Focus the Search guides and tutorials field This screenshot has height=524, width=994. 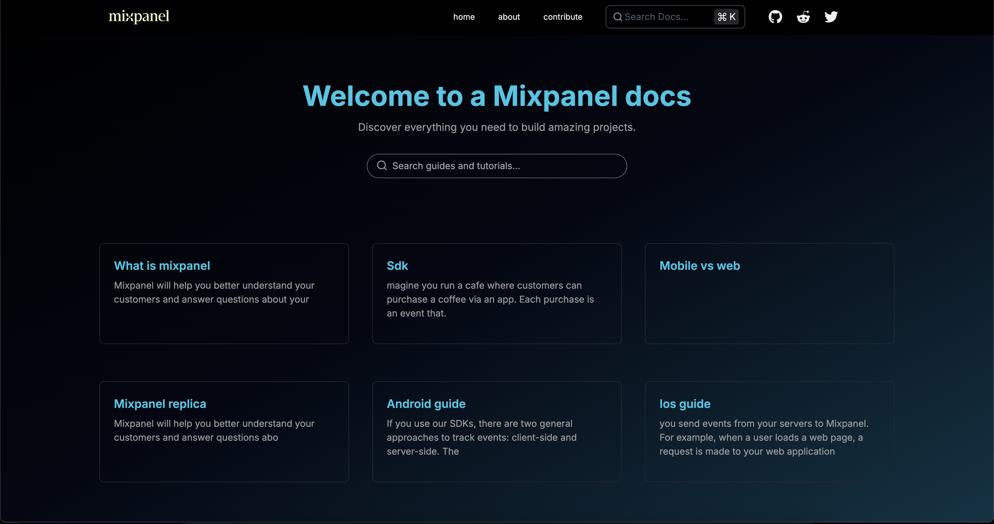pyautogui.click(x=497, y=166)
